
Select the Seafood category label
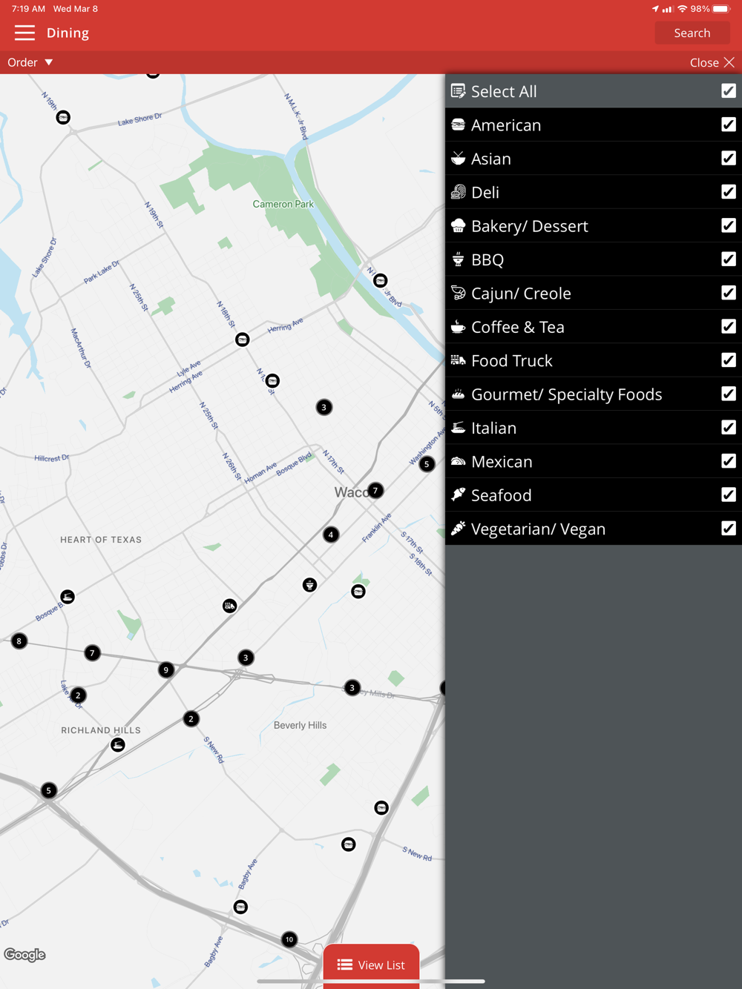[x=501, y=494]
